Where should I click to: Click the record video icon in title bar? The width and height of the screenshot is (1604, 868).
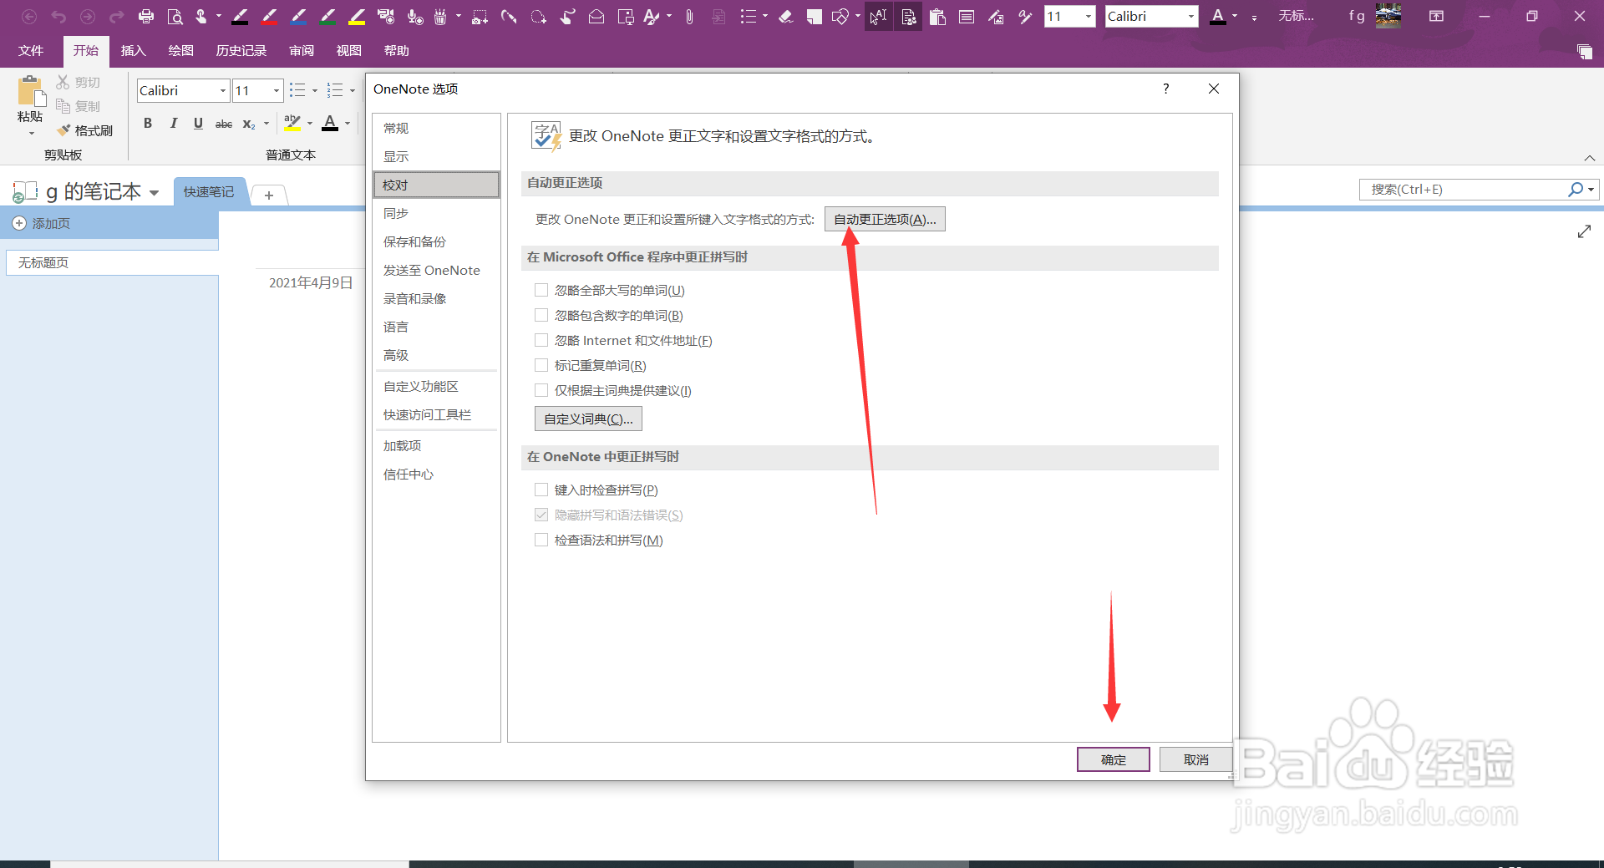click(385, 16)
